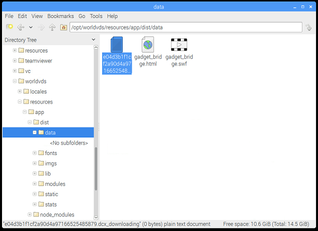Click the dcx_downloading status bar text

[107, 224]
